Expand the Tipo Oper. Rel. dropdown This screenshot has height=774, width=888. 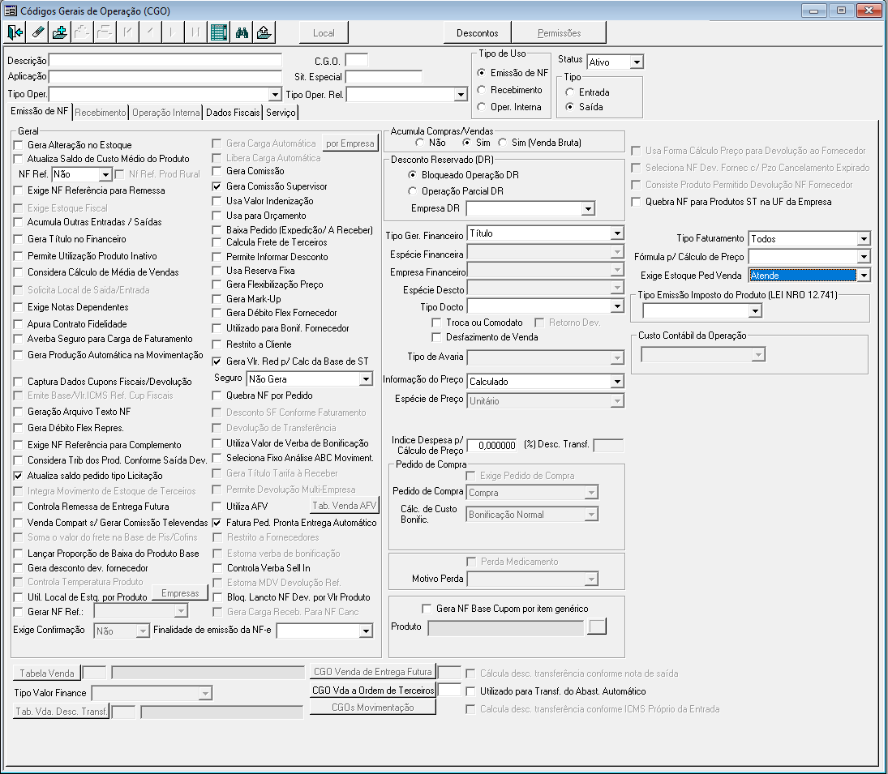(461, 95)
